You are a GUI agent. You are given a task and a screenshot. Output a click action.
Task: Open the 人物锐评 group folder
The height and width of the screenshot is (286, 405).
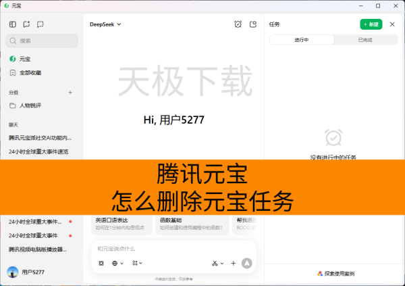pos(30,105)
